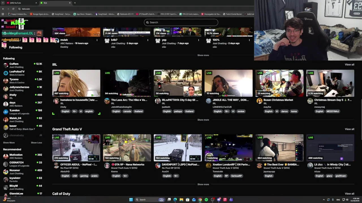This screenshot has width=362, height=203.
Task: Open options menu for yep clip
Action: (199, 40)
